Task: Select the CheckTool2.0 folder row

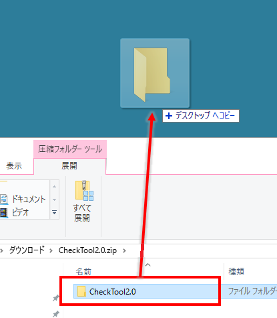Action: [x=176, y=291]
